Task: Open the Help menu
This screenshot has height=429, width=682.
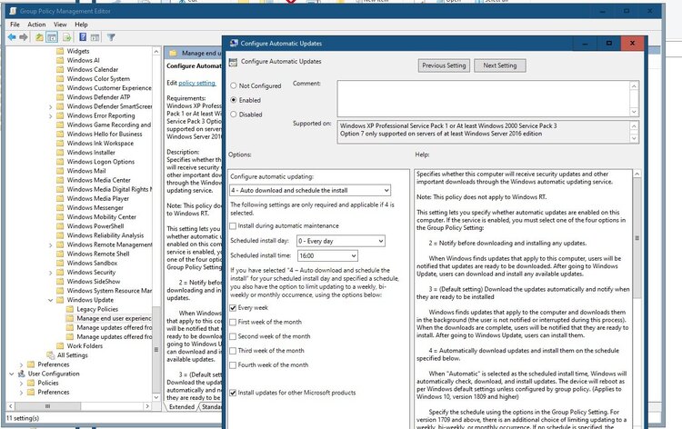Action: (x=81, y=25)
